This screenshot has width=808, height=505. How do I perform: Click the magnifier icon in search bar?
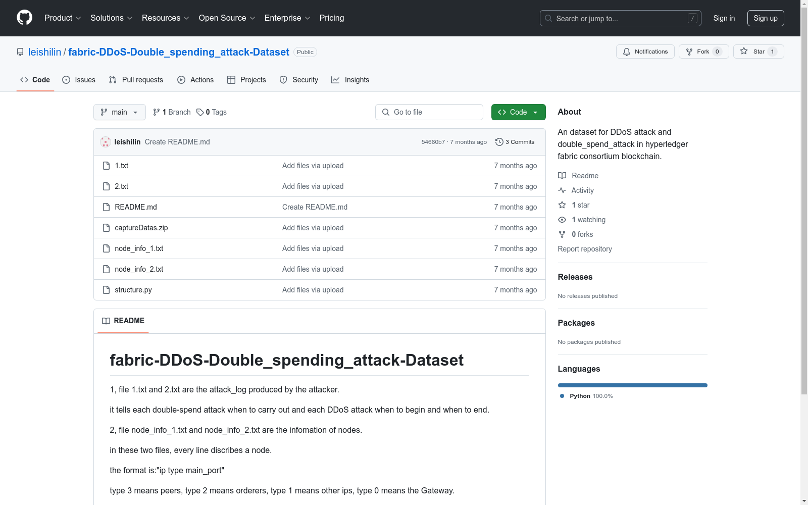point(548,18)
